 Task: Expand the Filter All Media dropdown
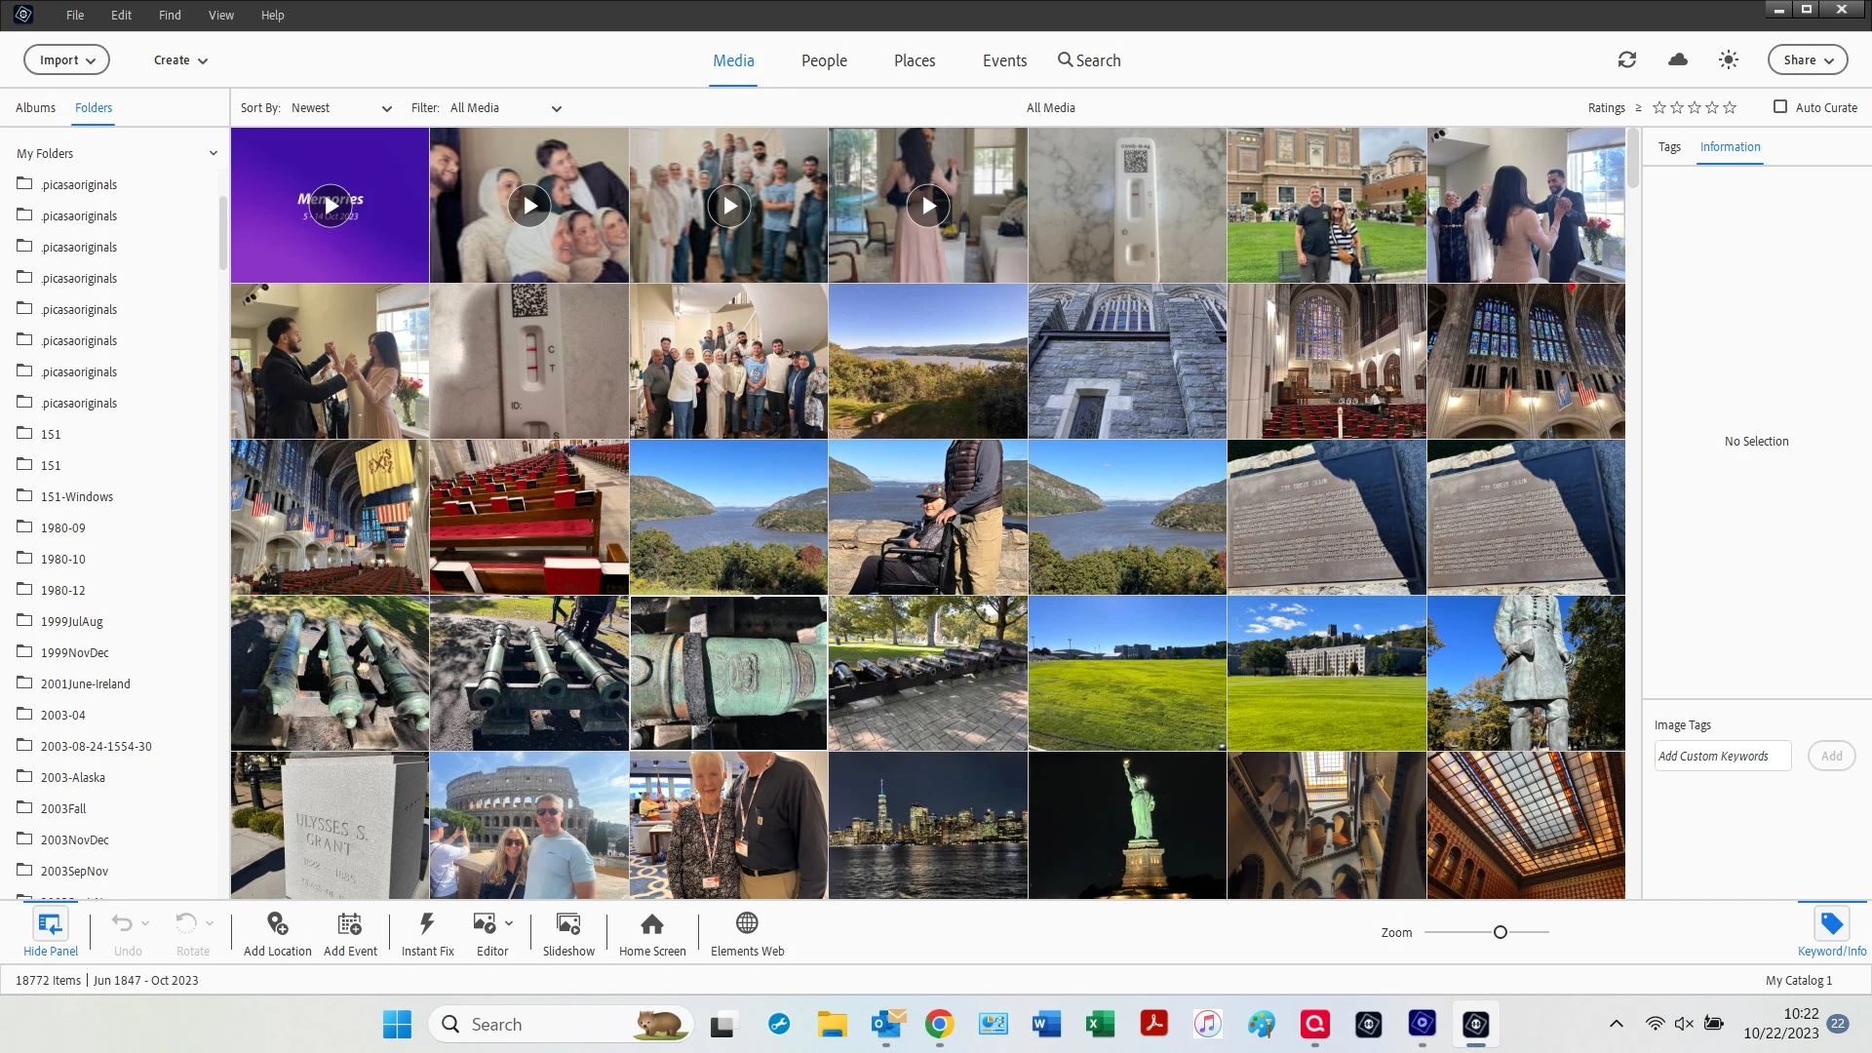click(x=505, y=108)
